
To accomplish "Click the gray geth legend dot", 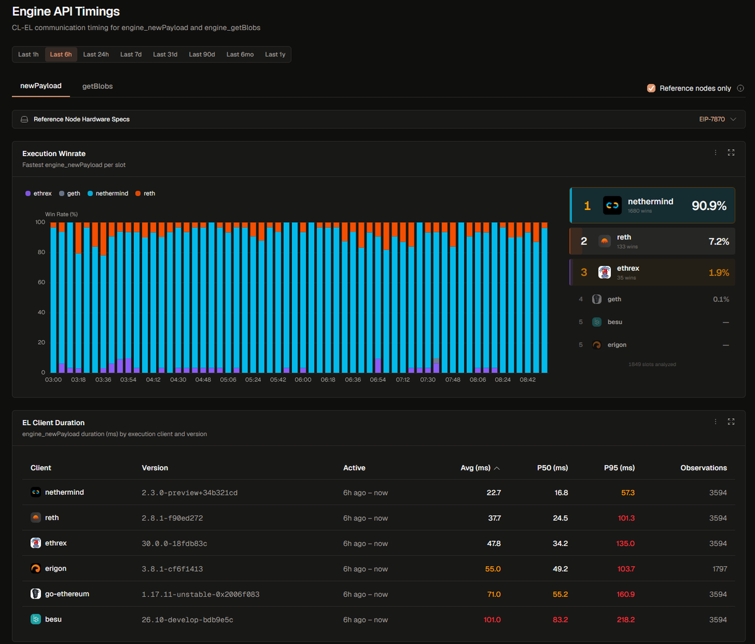I will [62, 194].
